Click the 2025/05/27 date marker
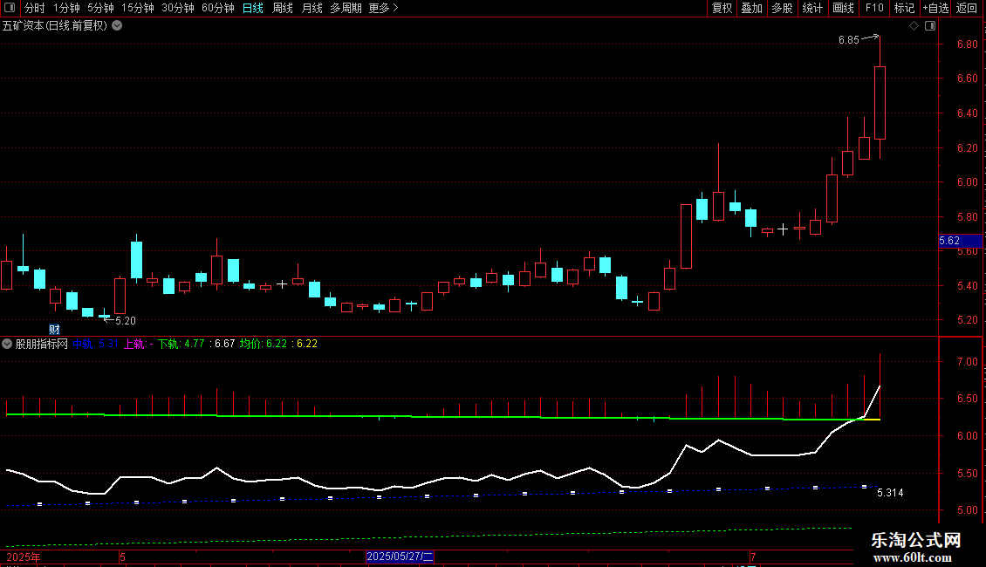 400,557
